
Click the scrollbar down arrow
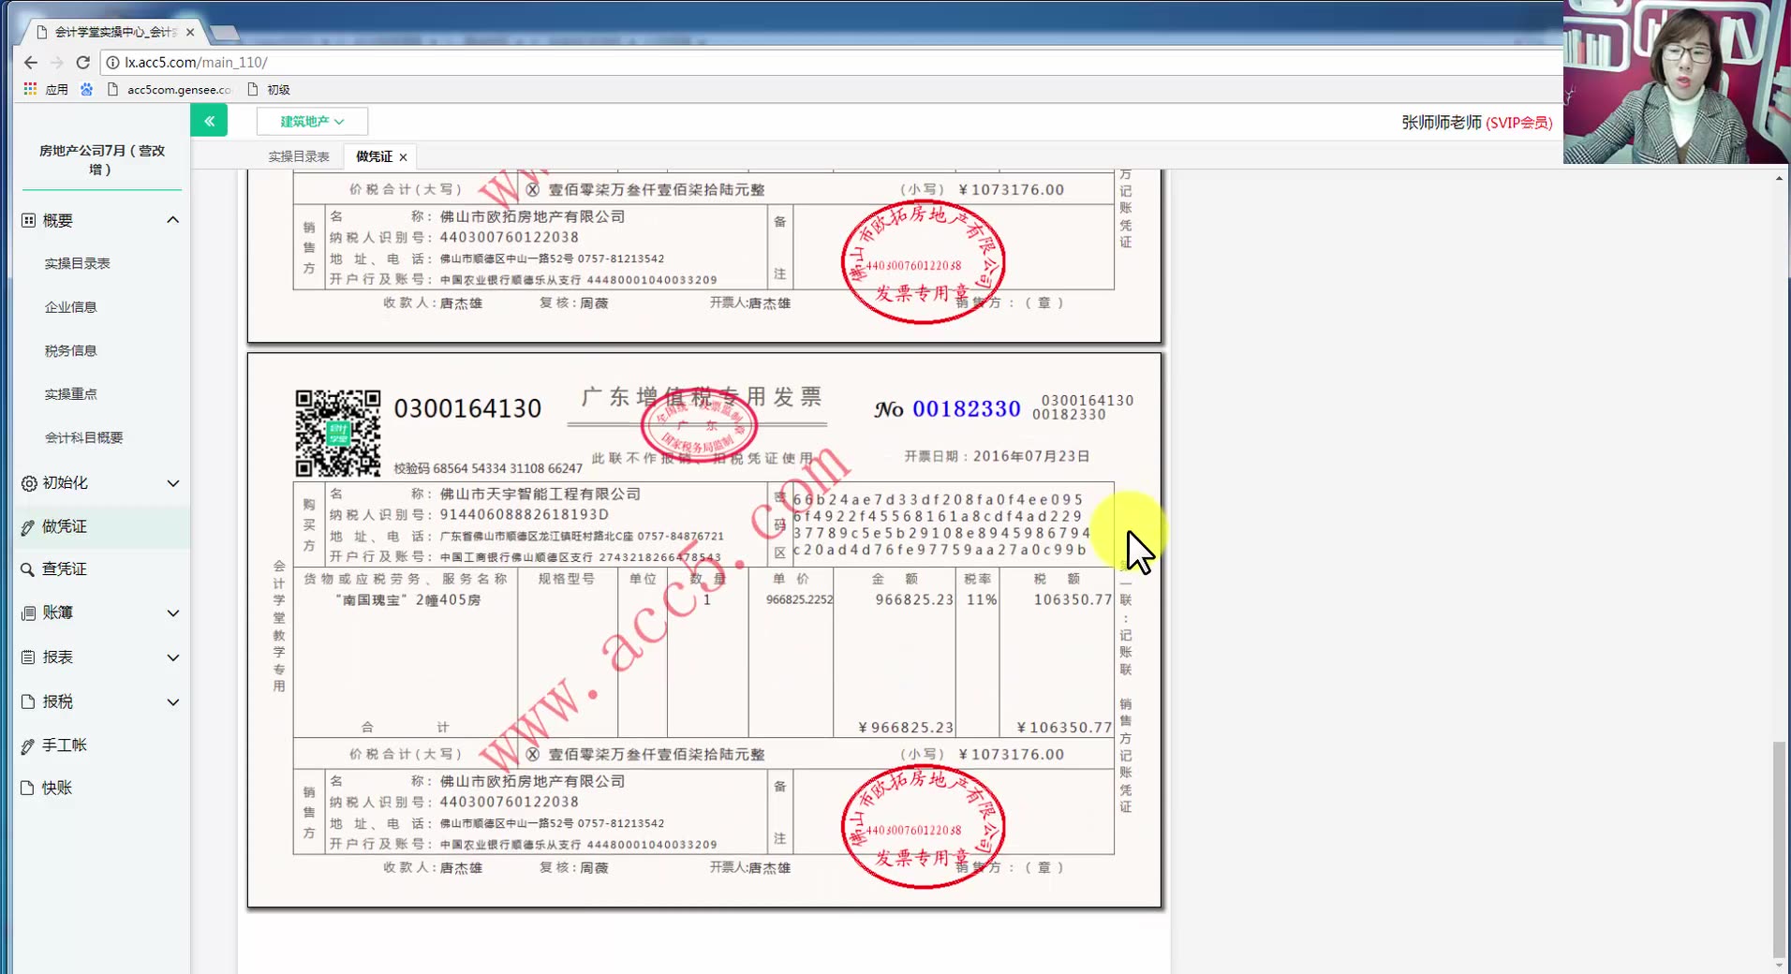tap(1779, 966)
